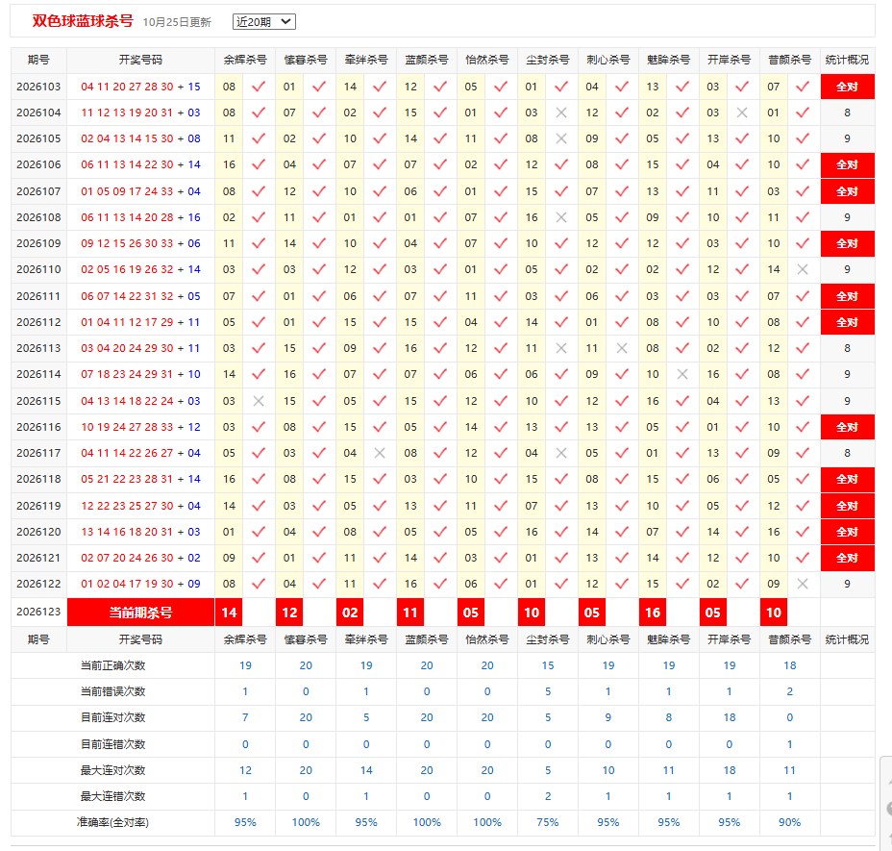The width and height of the screenshot is (892, 851).
Task: Click the X mark for 牵绊杀号 in row 2026117
Action: point(380,453)
